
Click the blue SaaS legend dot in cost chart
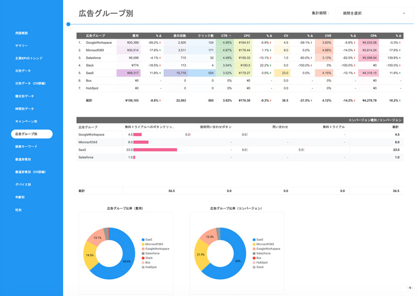(x=143, y=240)
